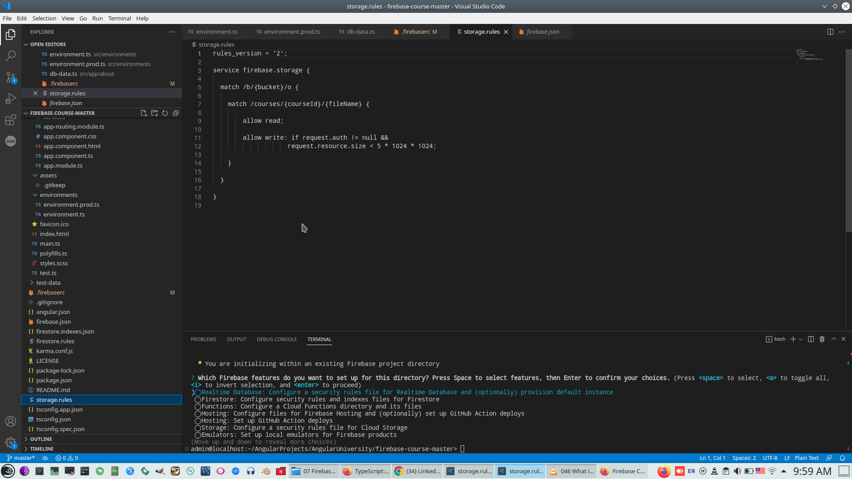Switch to the firebase.json editor tab
The width and height of the screenshot is (852, 479).
(x=542, y=31)
